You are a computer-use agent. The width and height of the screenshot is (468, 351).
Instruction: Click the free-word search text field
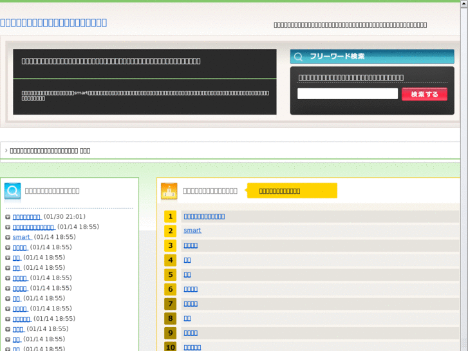348,94
